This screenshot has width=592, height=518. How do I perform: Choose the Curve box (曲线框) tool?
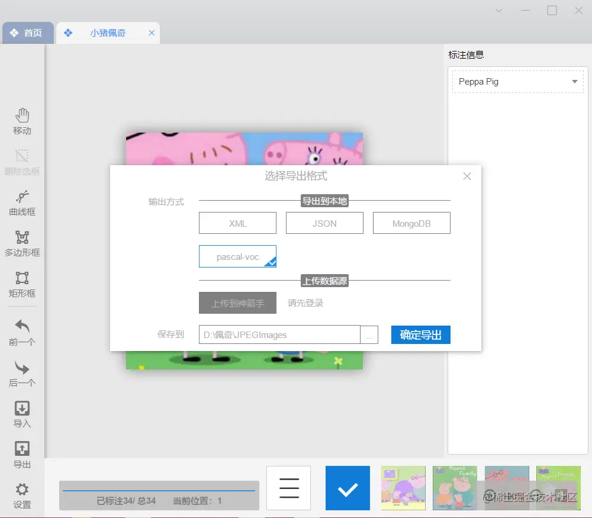[22, 202]
